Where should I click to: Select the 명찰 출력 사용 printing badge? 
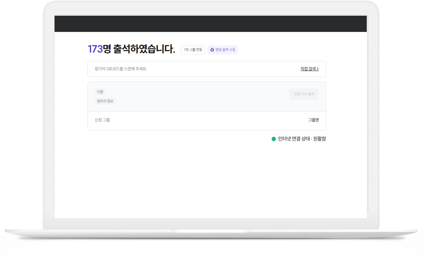coord(223,50)
